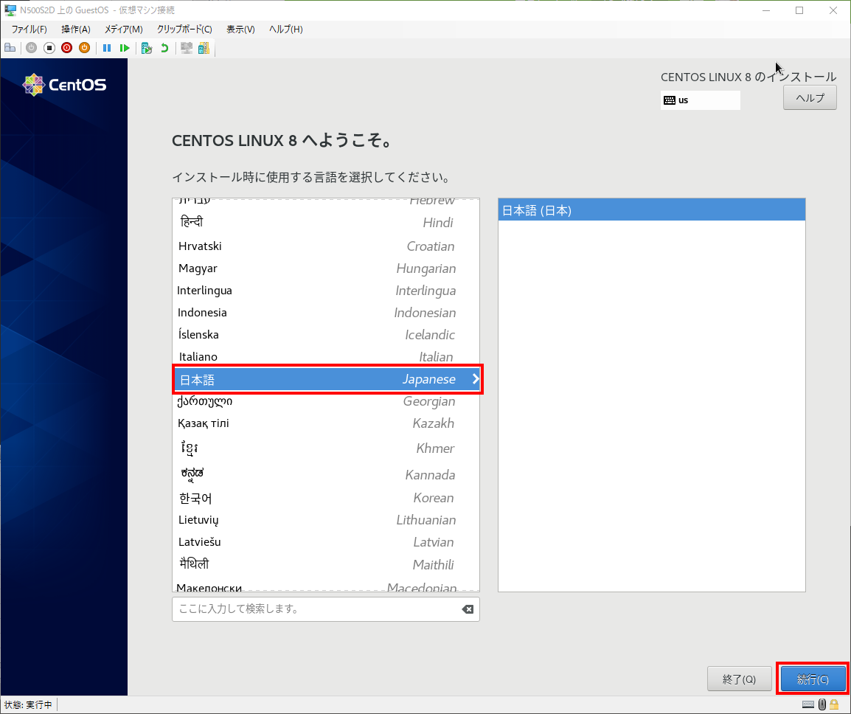Create a checkpoint of the guest OS

[x=148, y=48]
